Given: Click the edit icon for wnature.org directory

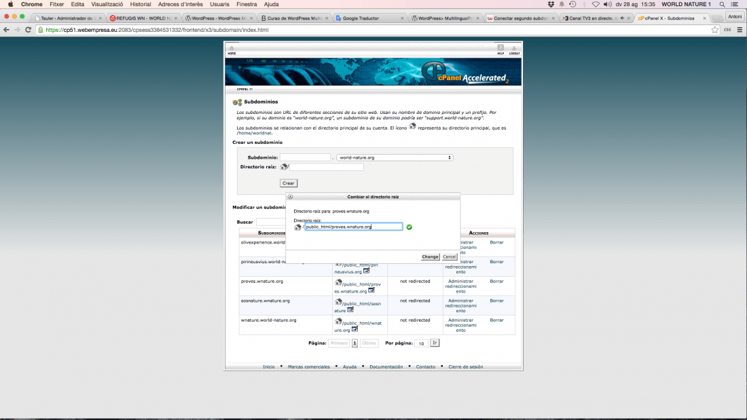Looking at the screenshot, I should point(354,329).
